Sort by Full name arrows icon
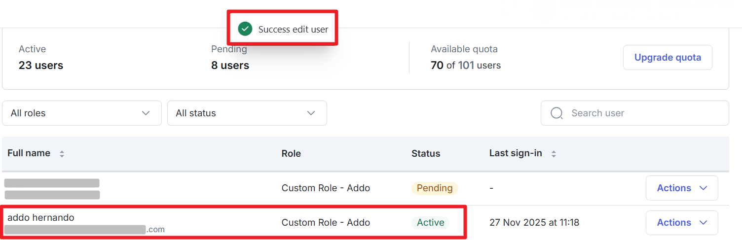Screen dimensions: 742x240 pyautogui.click(x=62, y=154)
